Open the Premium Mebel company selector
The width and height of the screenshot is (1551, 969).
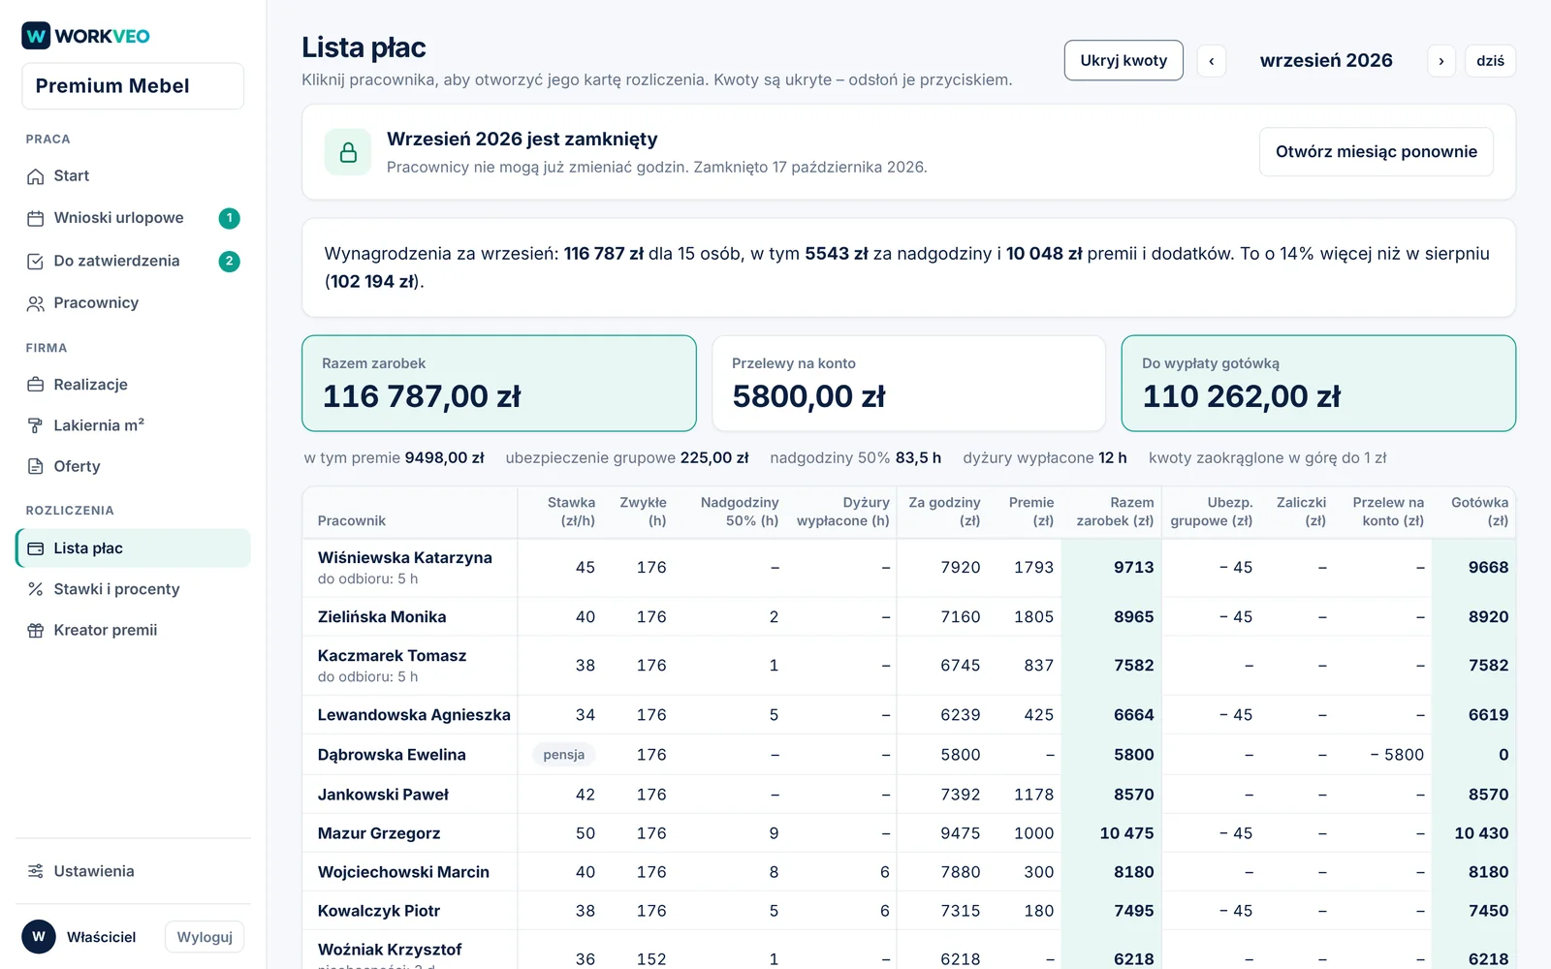click(x=133, y=86)
